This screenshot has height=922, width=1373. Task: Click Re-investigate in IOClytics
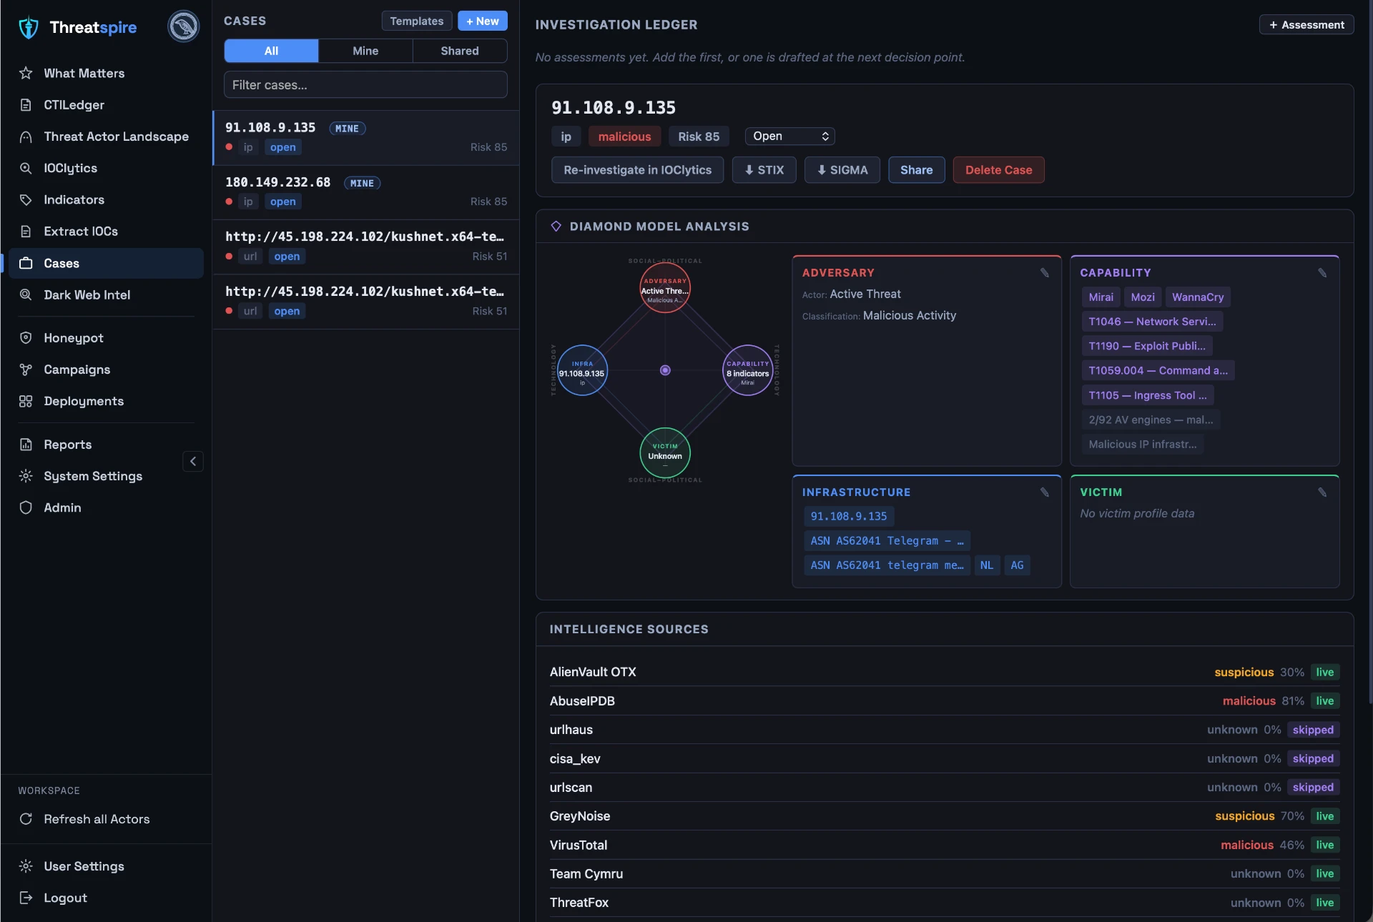637,170
